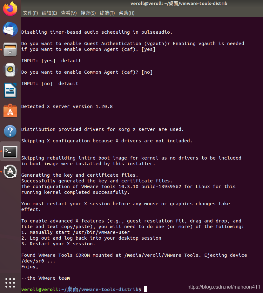Click 'Do you want to enable Common Agent (caf)?' line
Viewport: 263px width, 293px height.
pos(87,72)
